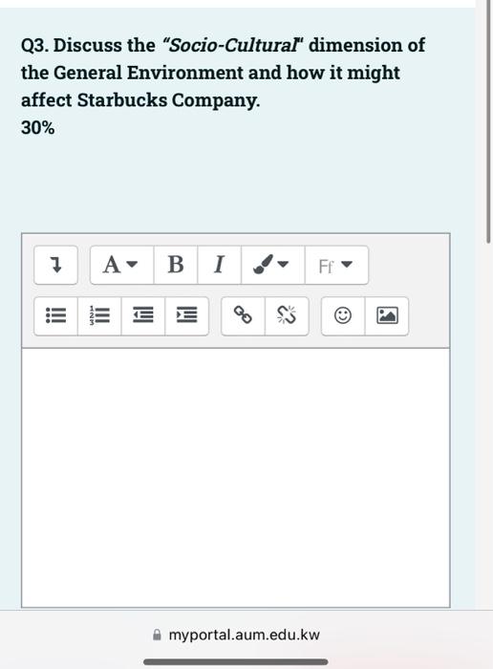Tap the padlock icon beside the URL

pyautogui.click(x=157, y=635)
